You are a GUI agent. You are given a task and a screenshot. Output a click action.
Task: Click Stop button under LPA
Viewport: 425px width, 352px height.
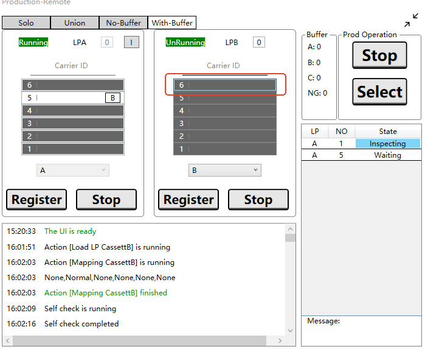click(x=106, y=200)
